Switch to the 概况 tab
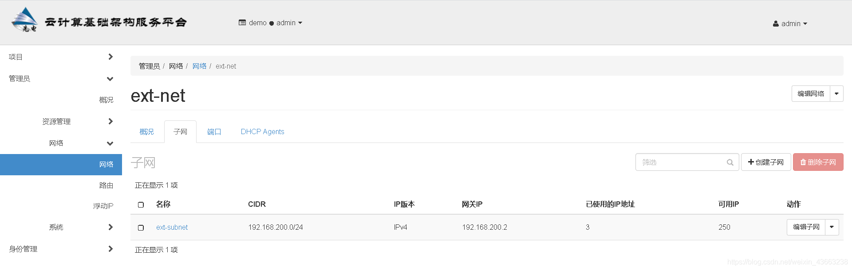The width and height of the screenshot is (852, 270). click(146, 132)
